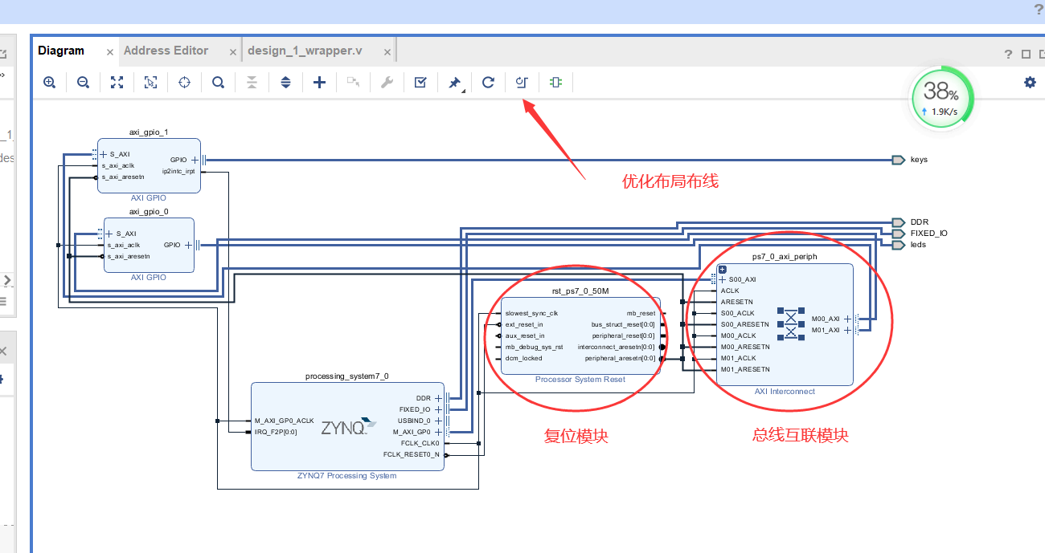The height and width of the screenshot is (553, 1045).
Task: Click the Expand All toolbar icon
Action: [285, 82]
